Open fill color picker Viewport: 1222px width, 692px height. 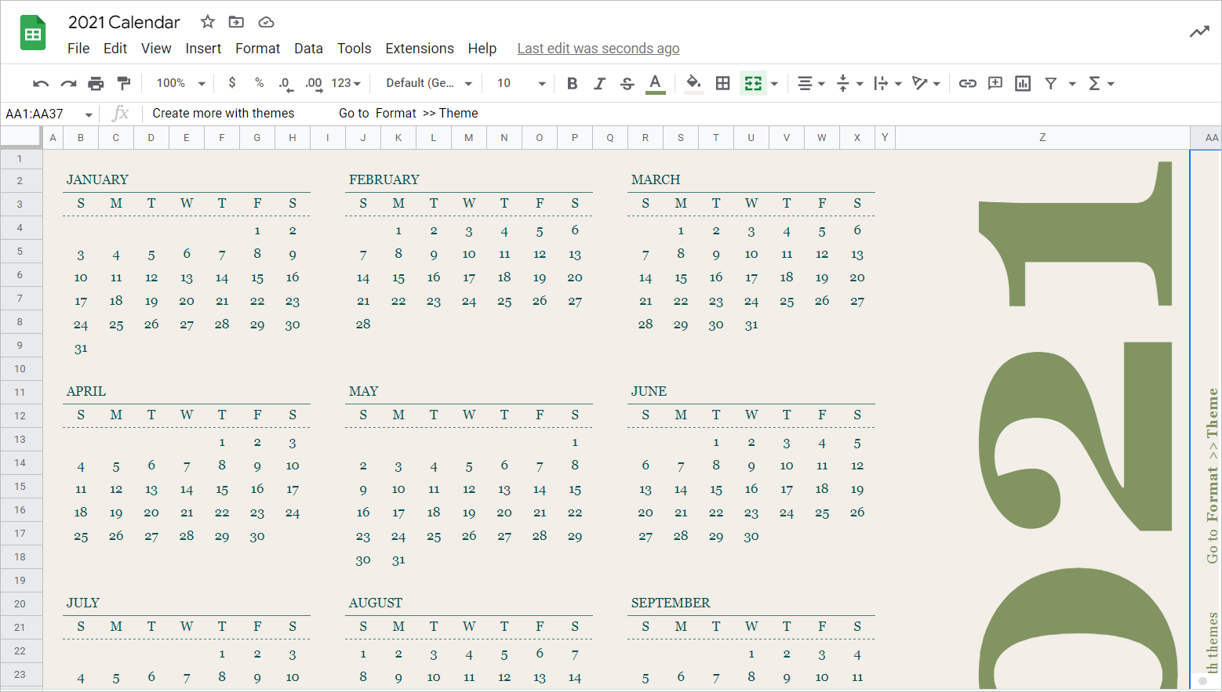click(693, 82)
